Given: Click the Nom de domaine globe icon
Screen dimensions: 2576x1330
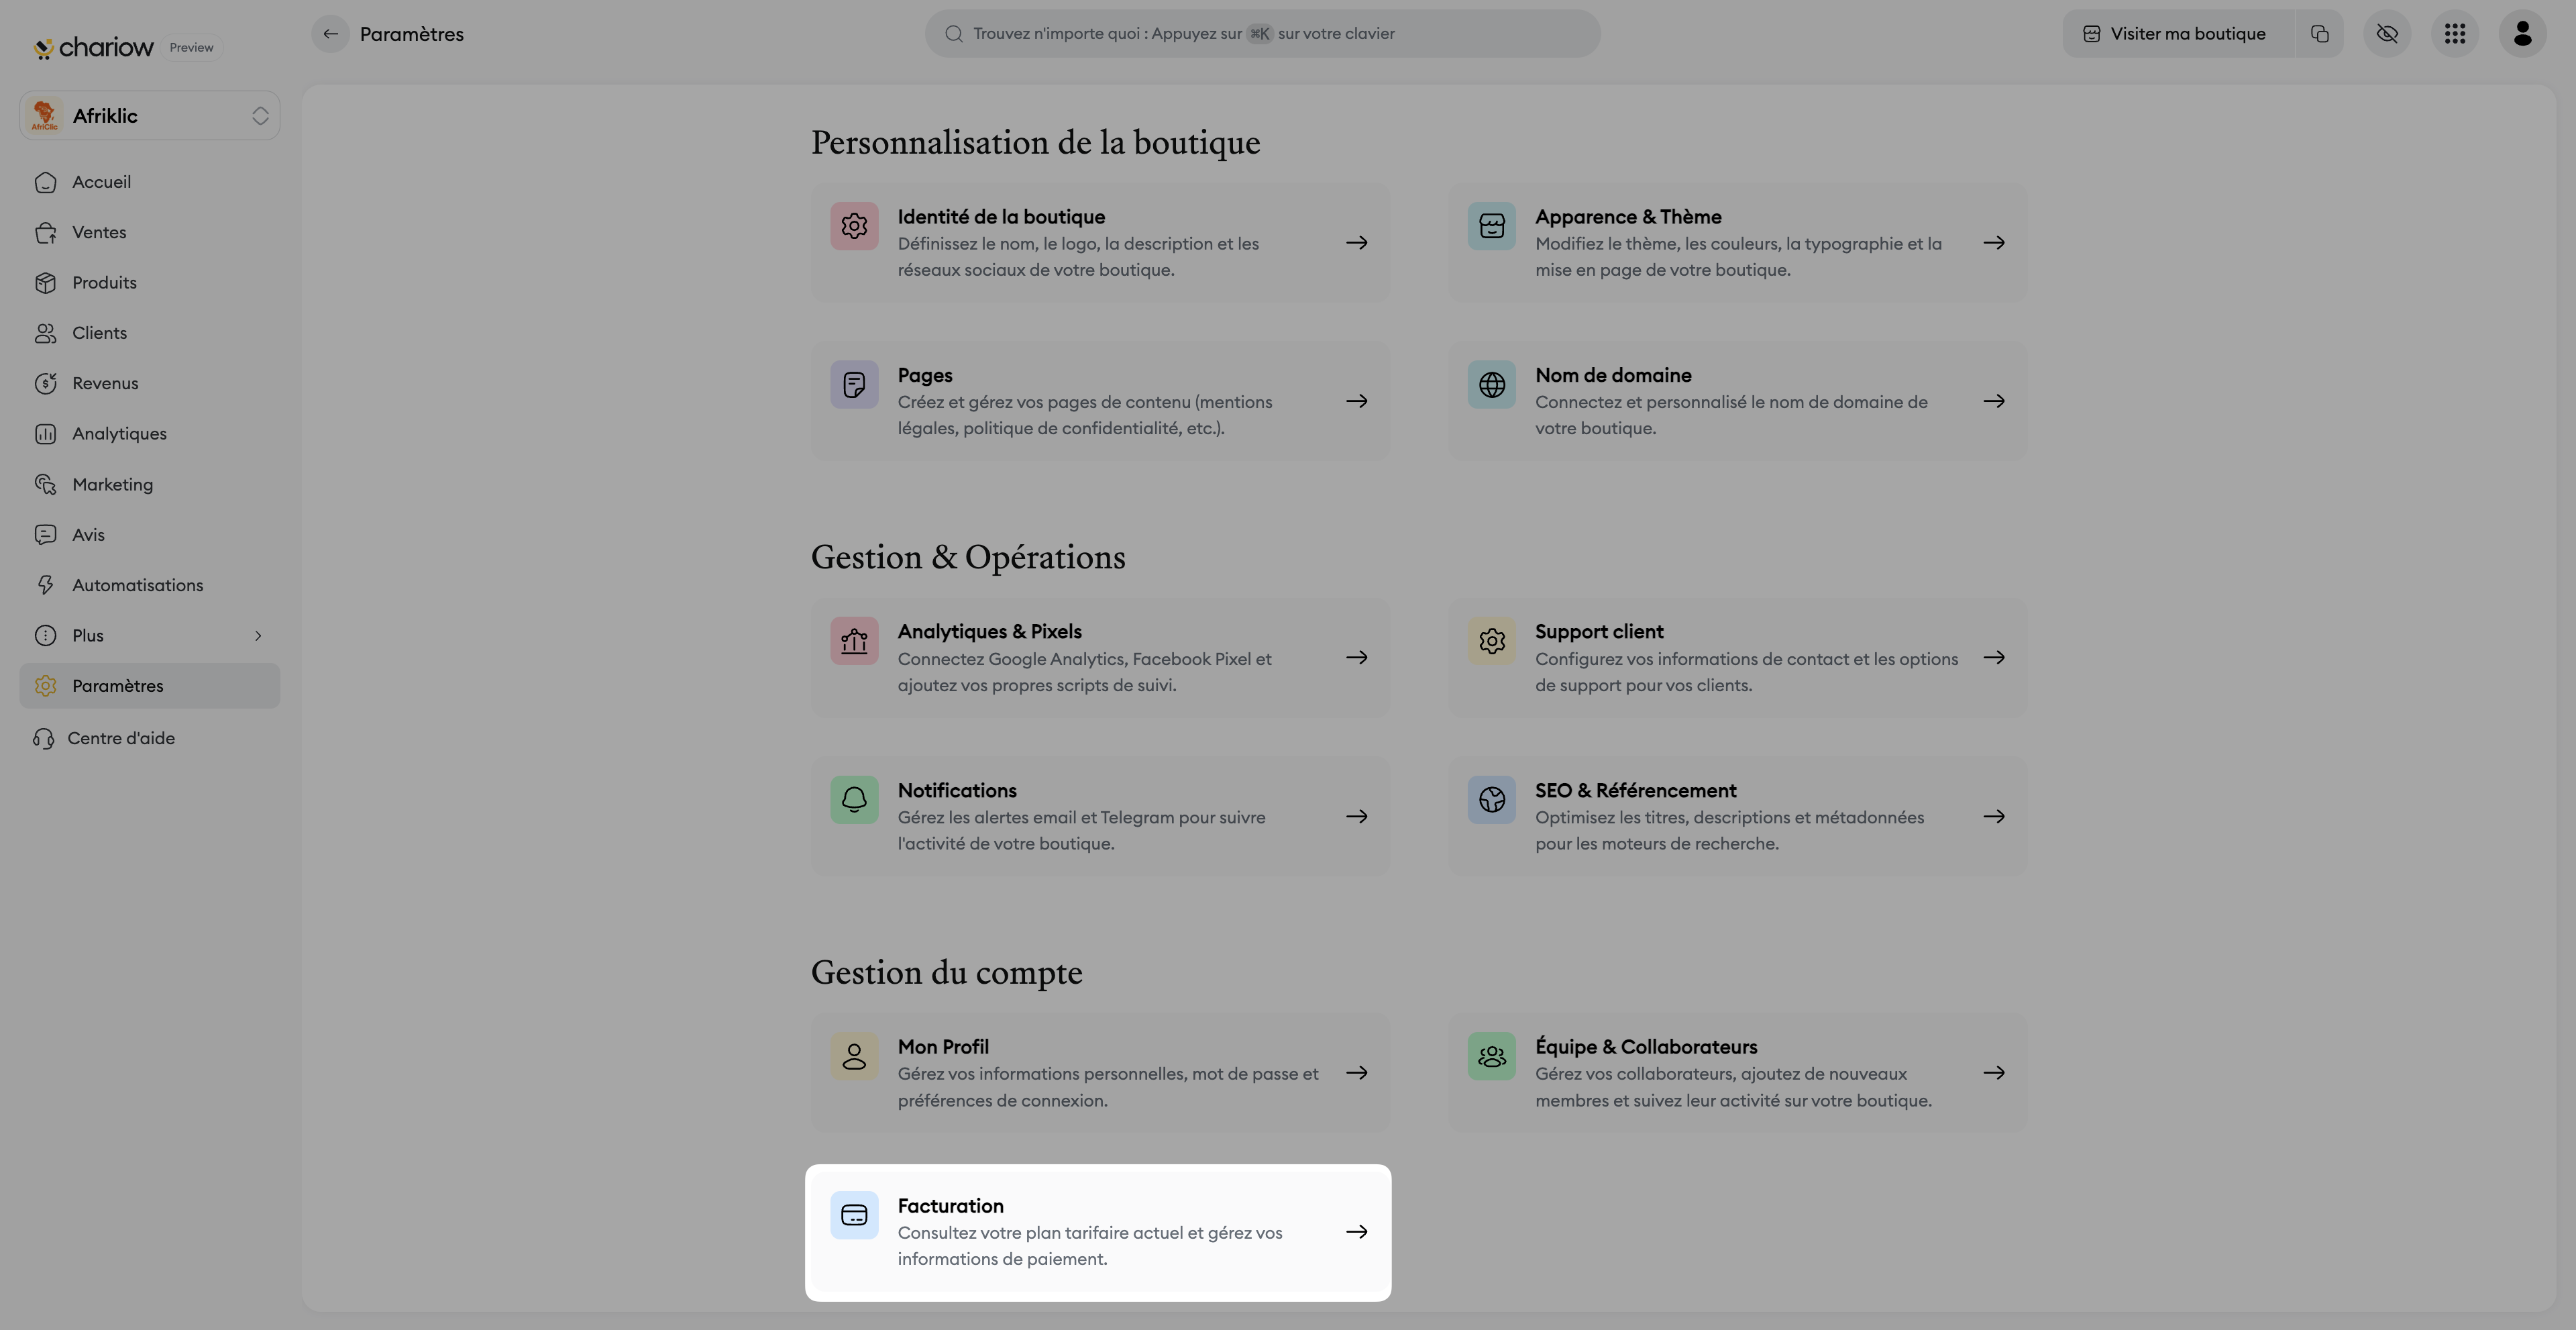Looking at the screenshot, I should click(x=1491, y=385).
